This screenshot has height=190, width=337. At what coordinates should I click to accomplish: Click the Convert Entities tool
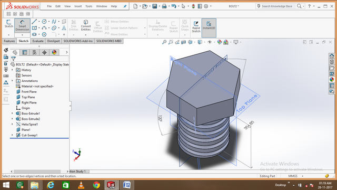click(86, 25)
